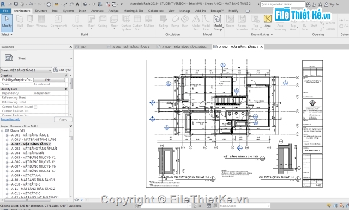Toggle the Current Revision Issued checkbox
The height and width of the screenshot is (210, 349).
pos(35,107)
